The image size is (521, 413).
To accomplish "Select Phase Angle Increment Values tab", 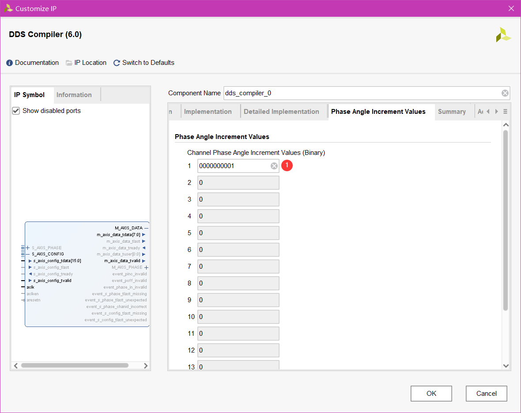I will coord(378,112).
